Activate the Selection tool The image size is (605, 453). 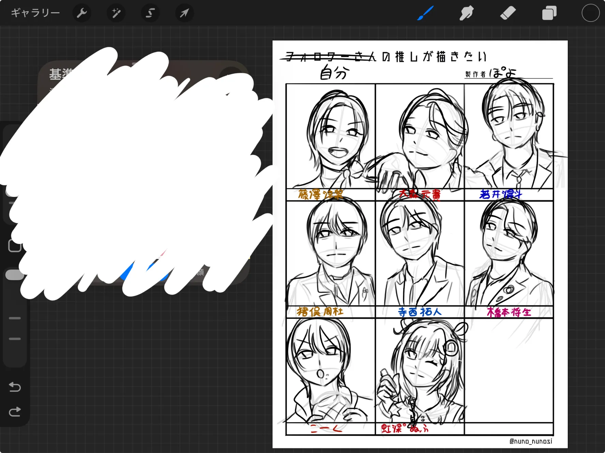(150, 13)
